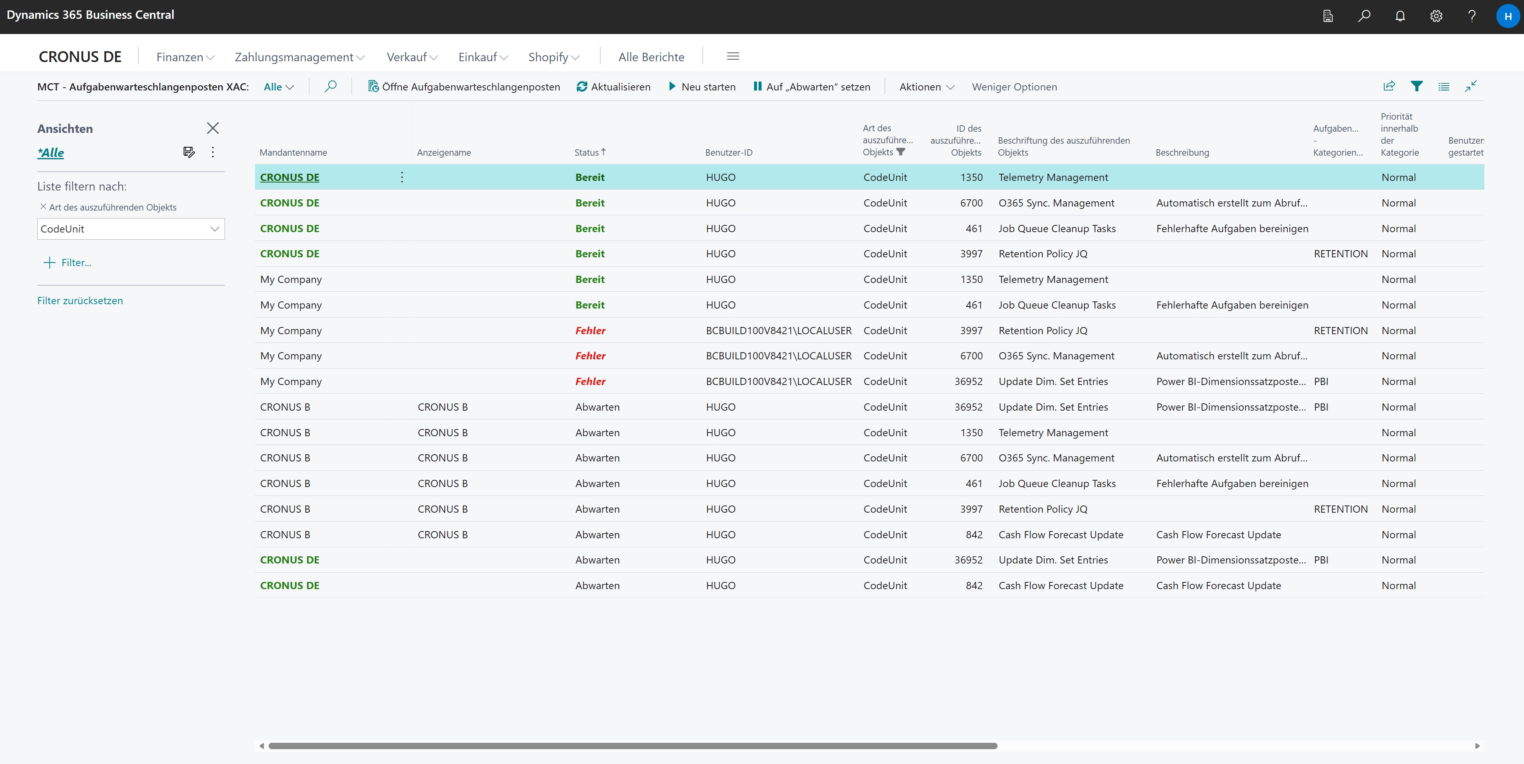Search the list with the magnifier icon
Screen dimensions: 1524x764
(x=331, y=86)
